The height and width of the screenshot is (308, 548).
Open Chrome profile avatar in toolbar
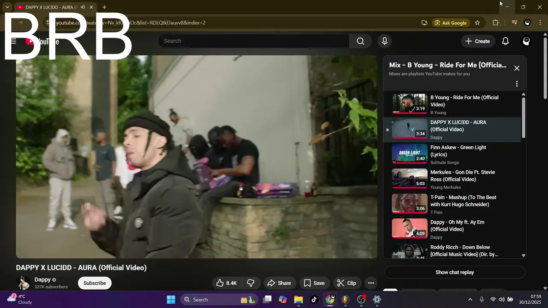tap(527, 23)
